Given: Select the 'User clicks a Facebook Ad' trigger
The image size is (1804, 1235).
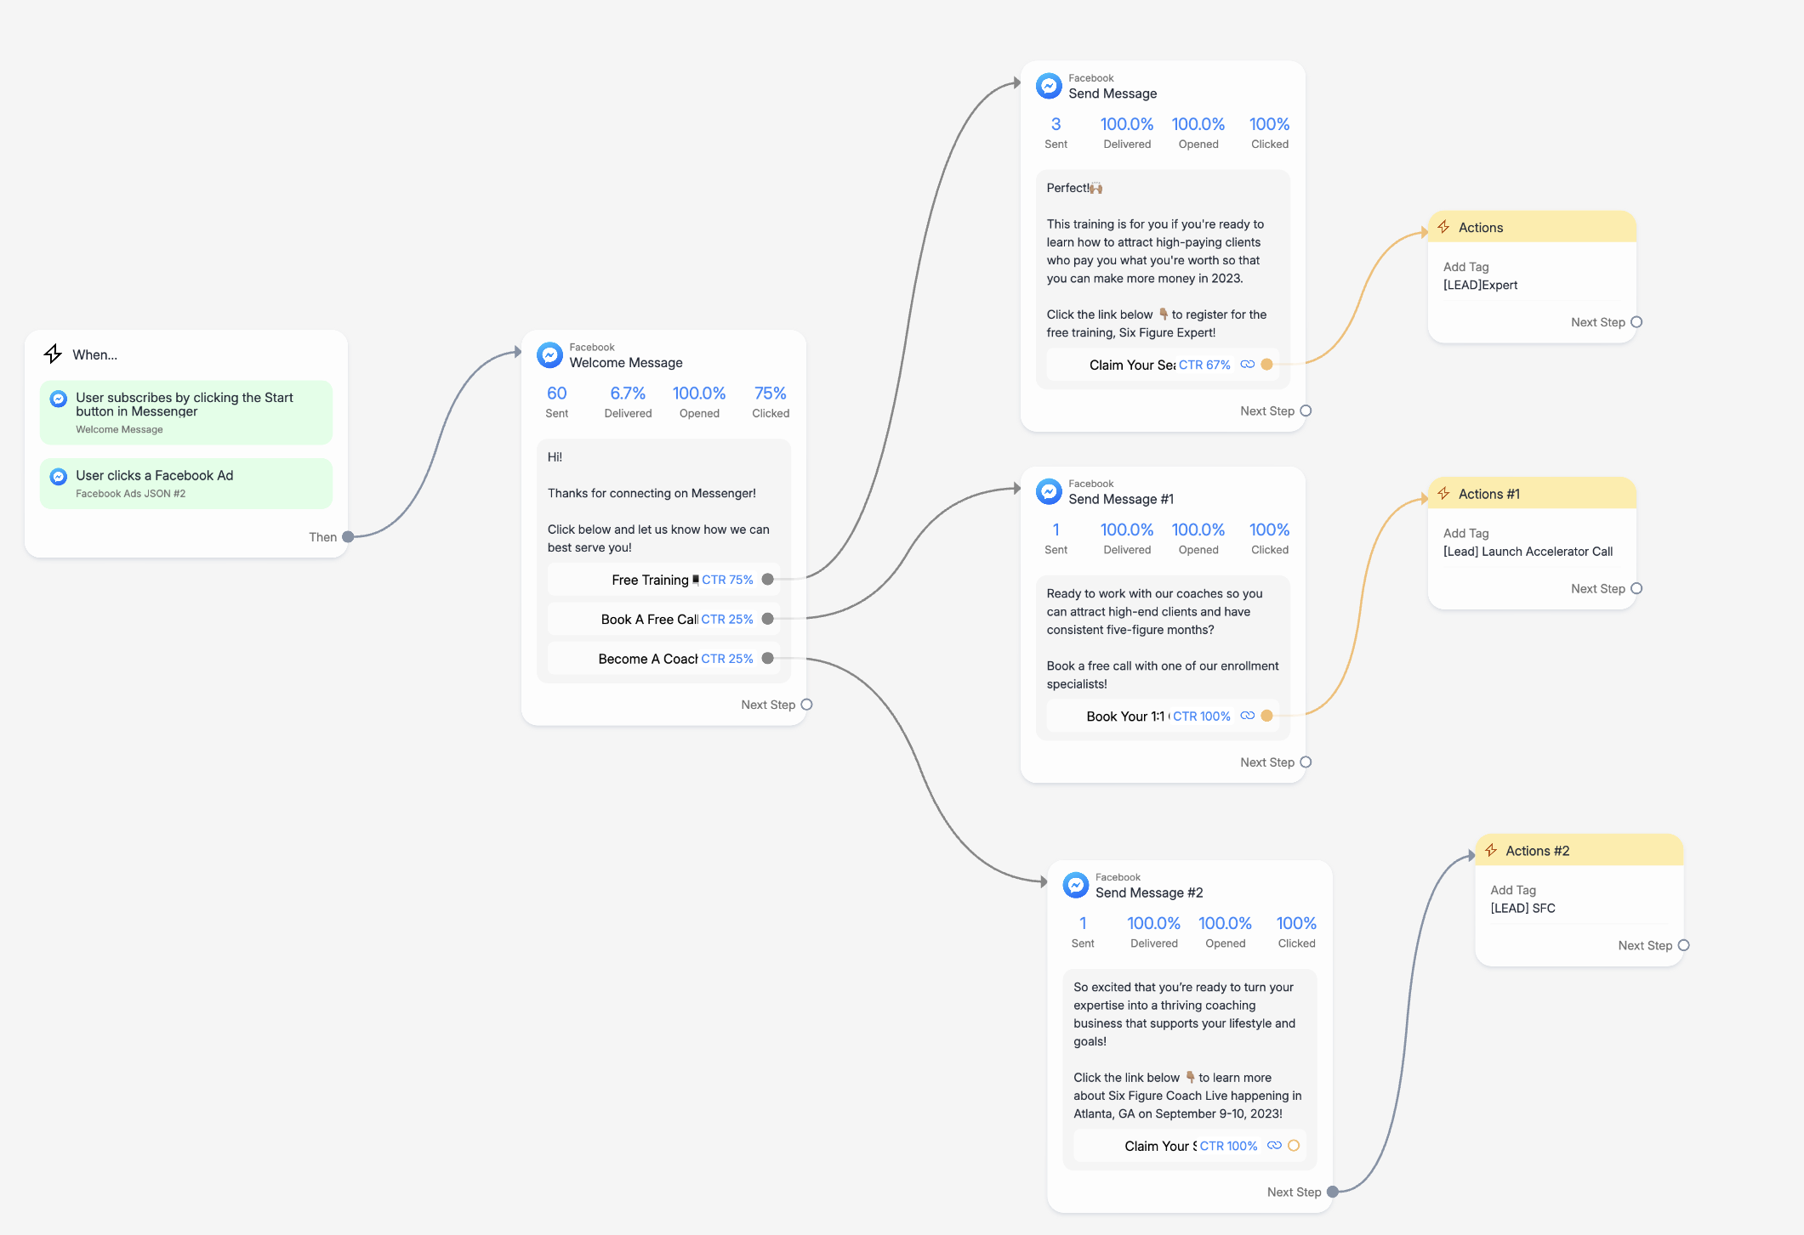Looking at the screenshot, I should click(186, 484).
